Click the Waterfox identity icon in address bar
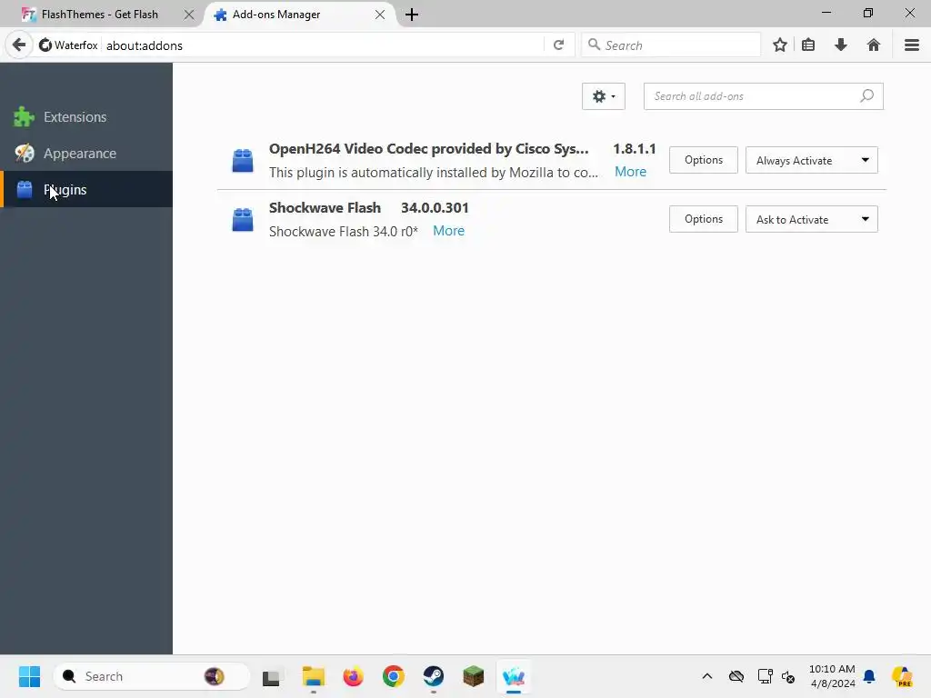This screenshot has width=931, height=698. (67, 45)
